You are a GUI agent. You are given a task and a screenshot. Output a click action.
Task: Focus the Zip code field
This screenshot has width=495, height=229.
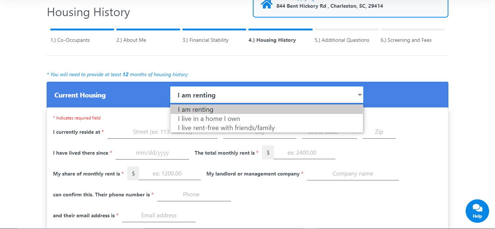379,132
